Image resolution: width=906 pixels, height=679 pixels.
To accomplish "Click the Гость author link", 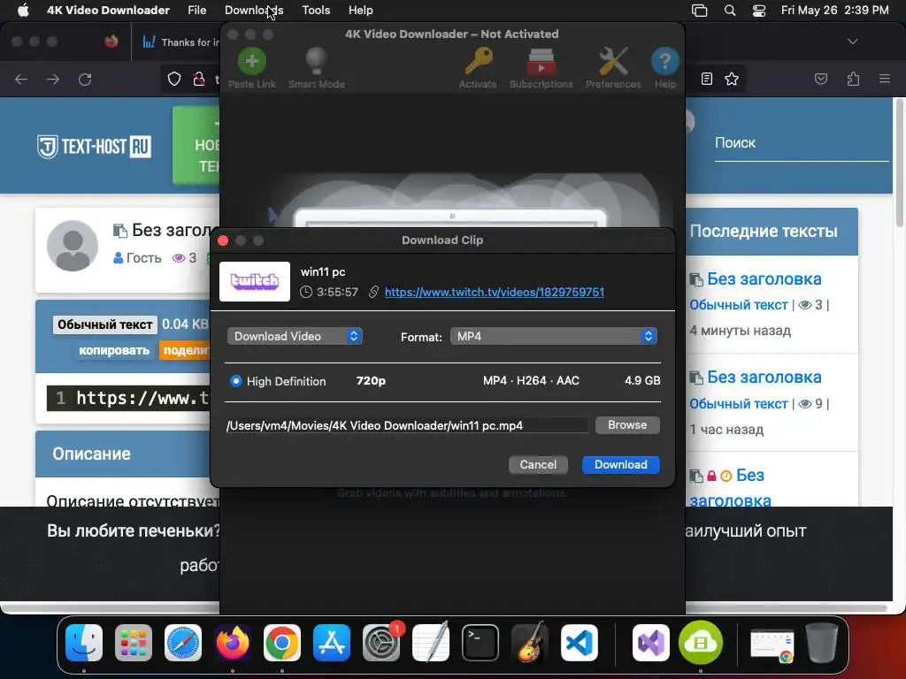I will coord(144,258).
